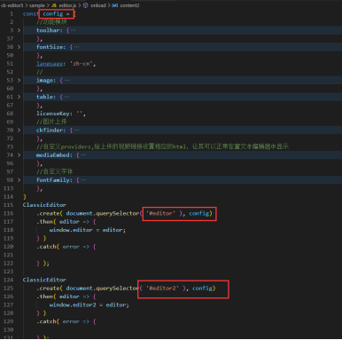
Task: Click the language property on line 51
Action: tap(50, 64)
